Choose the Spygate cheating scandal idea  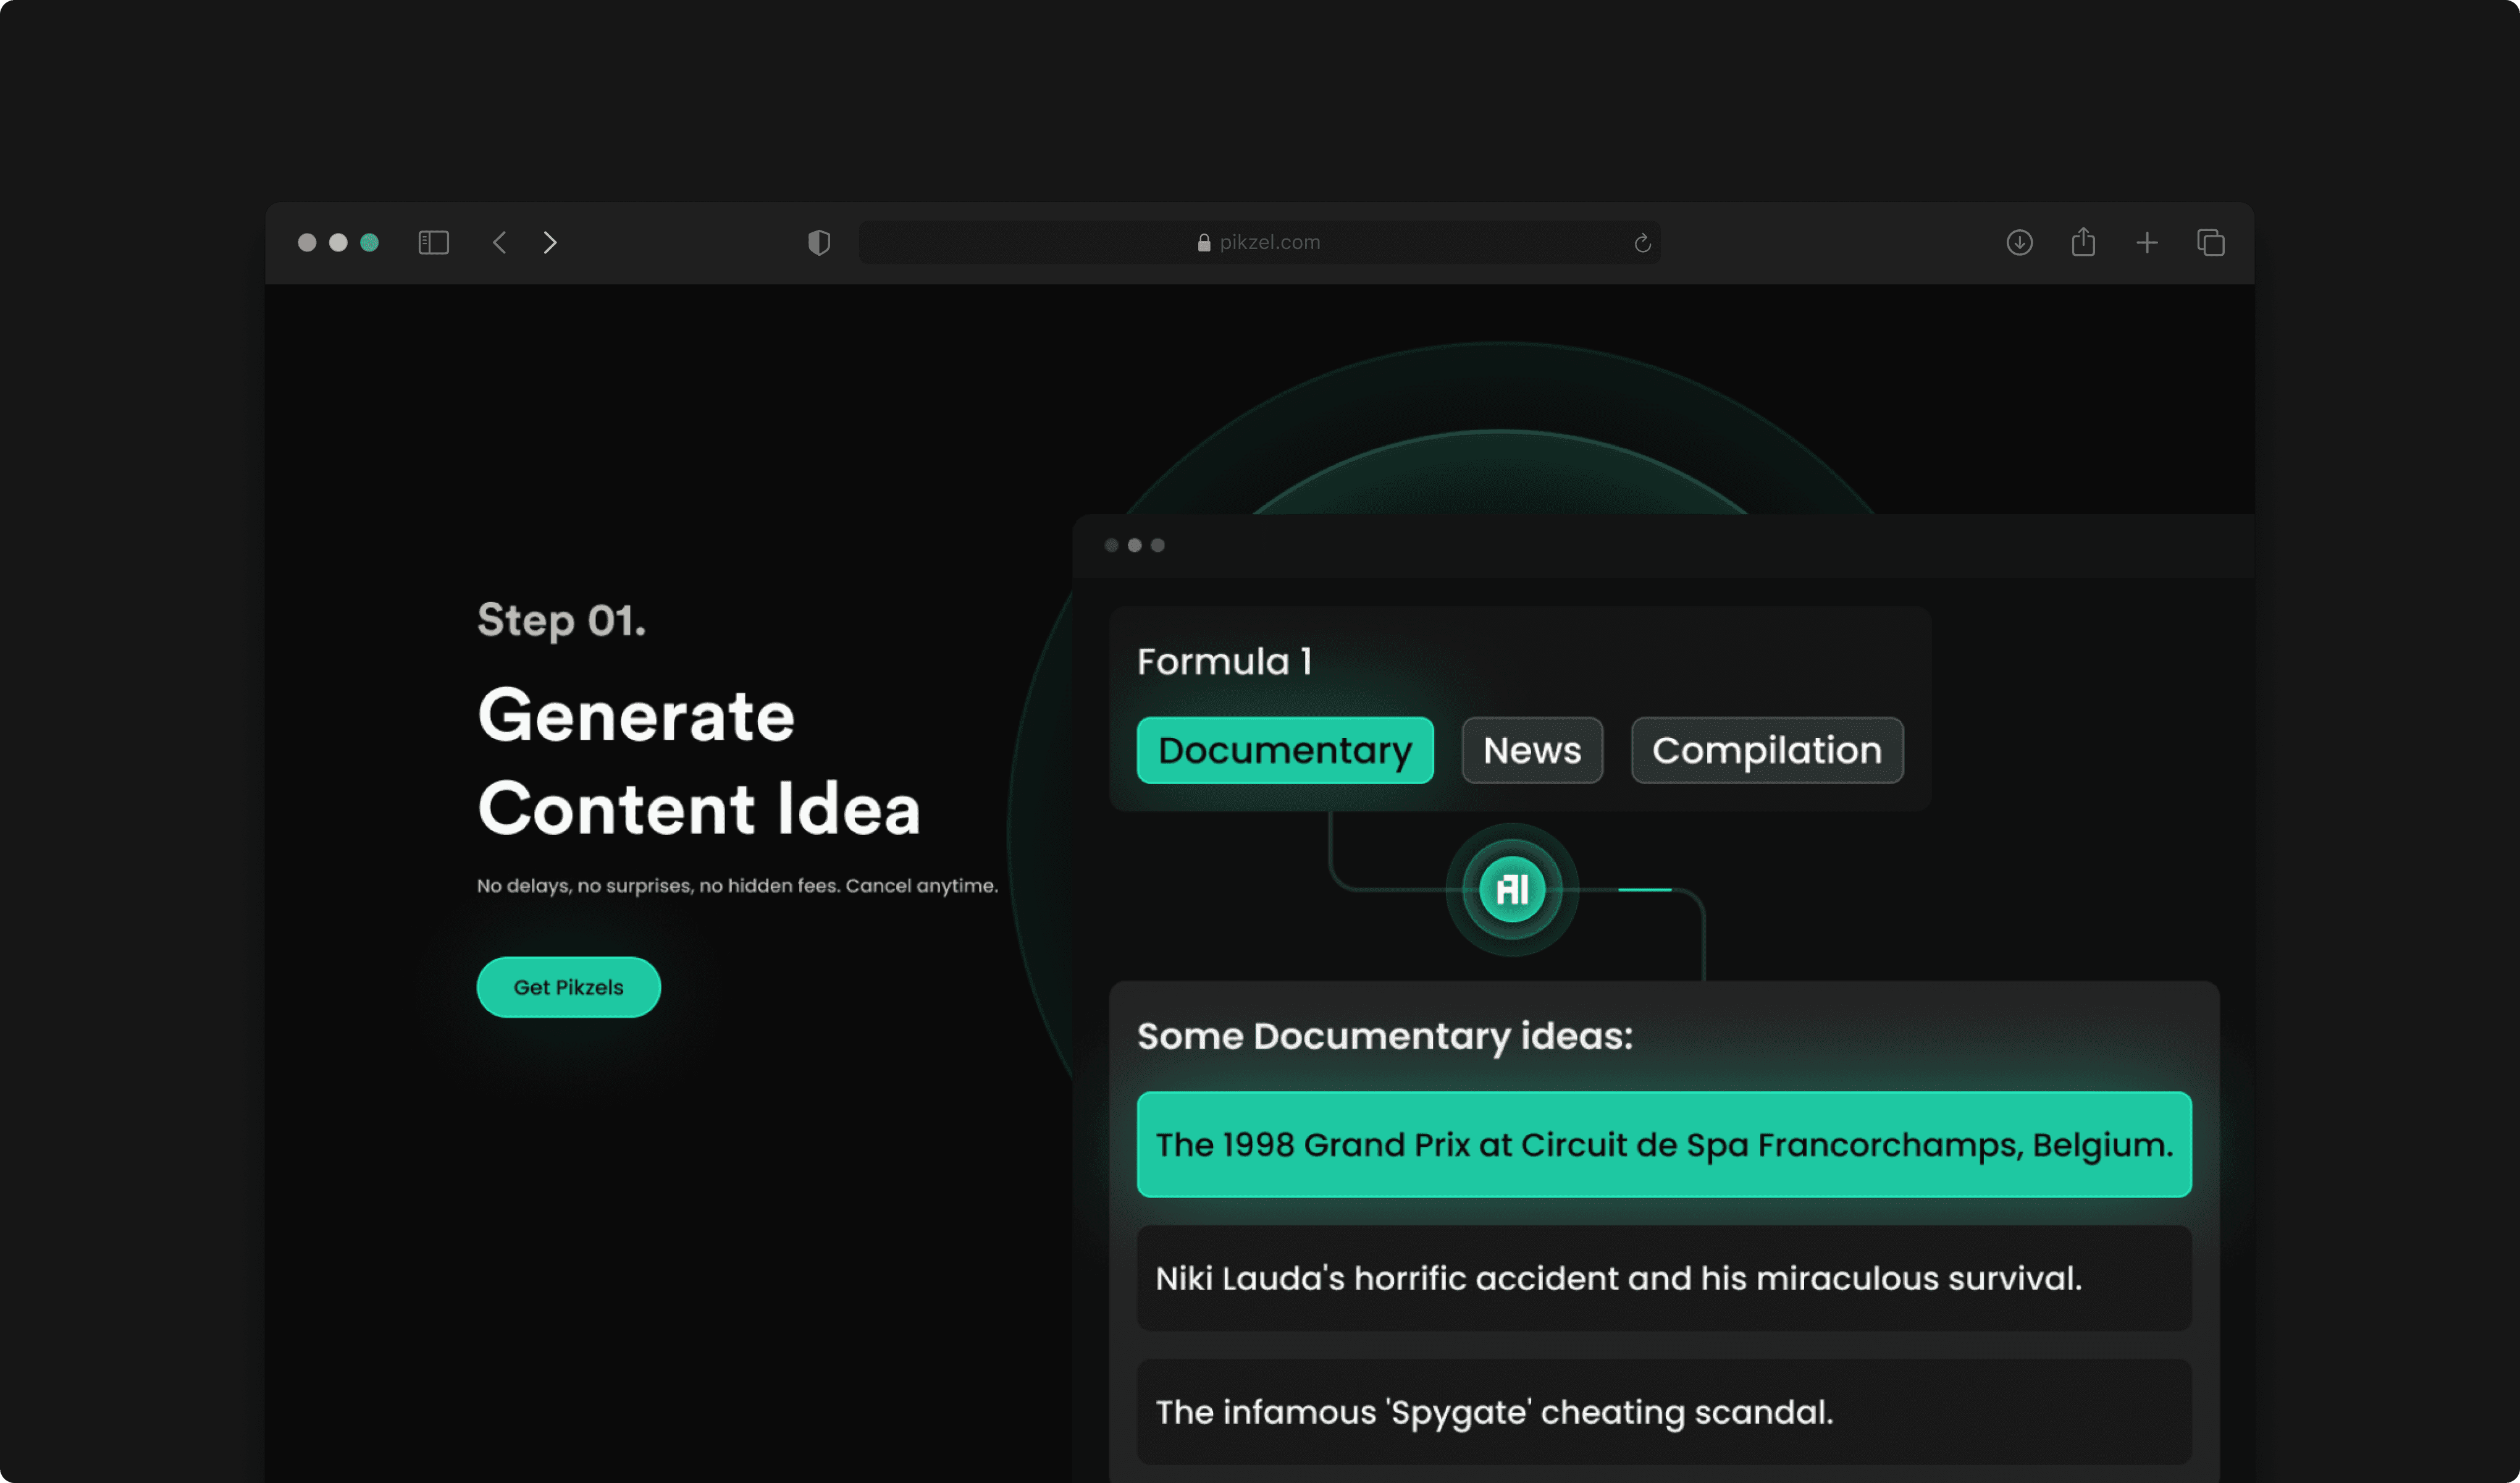pos(1664,1412)
